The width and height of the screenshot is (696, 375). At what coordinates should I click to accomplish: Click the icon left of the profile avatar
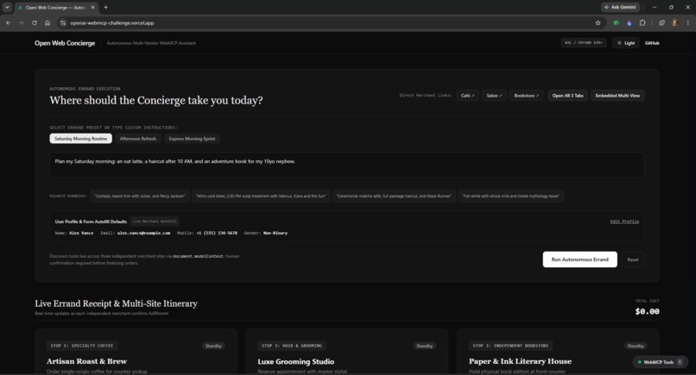[661, 22]
